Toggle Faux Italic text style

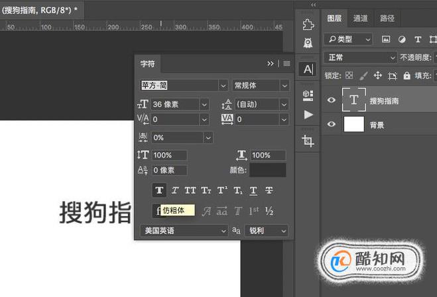(175, 191)
